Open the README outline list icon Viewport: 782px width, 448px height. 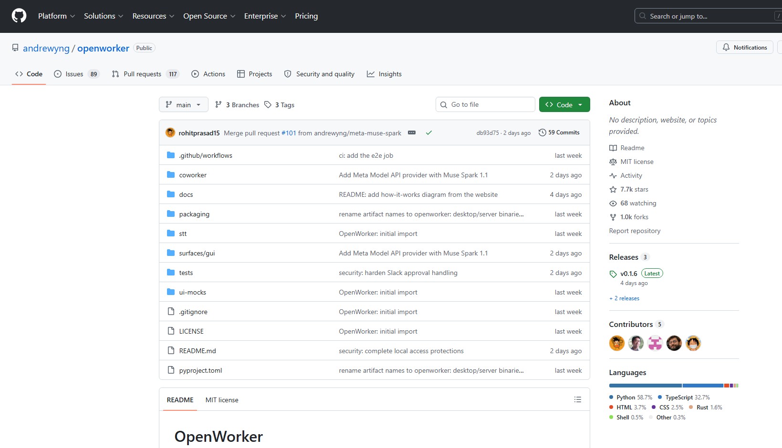[577, 399]
